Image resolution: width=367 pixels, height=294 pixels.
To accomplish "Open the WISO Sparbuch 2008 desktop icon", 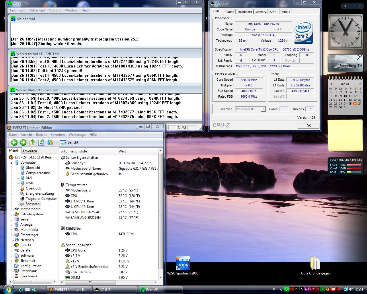I will pos(183,266).
